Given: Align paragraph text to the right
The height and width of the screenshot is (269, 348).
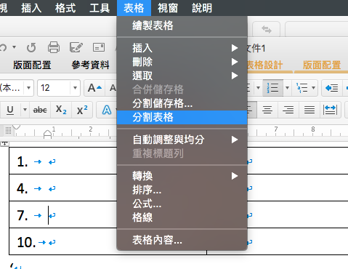Looking at the screenshot, I should coord(288,110).
